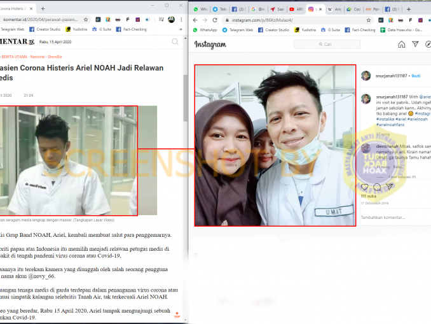Bookmark komentar.id page with star icon
Viewport: 431px width, 324px height.
[86, 20]
